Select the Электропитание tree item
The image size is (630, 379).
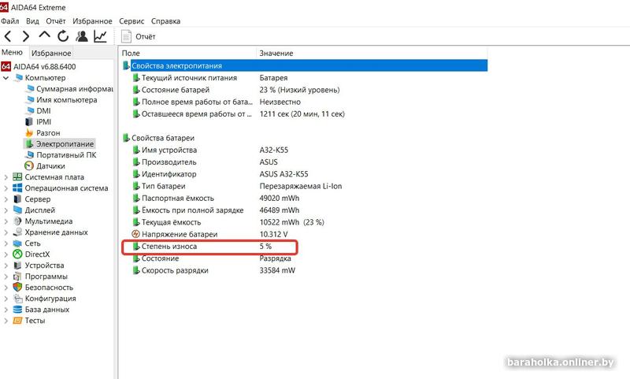[65, 144]
